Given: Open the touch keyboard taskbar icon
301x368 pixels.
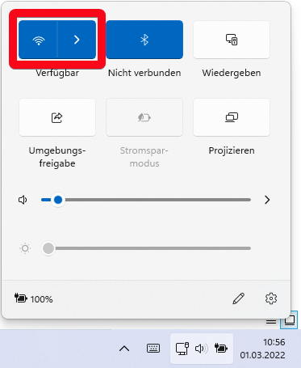Looking at the screenshot, I should (x=153, y=349).
